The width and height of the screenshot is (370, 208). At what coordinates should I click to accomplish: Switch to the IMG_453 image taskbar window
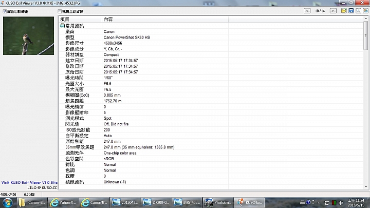point(187,202)
